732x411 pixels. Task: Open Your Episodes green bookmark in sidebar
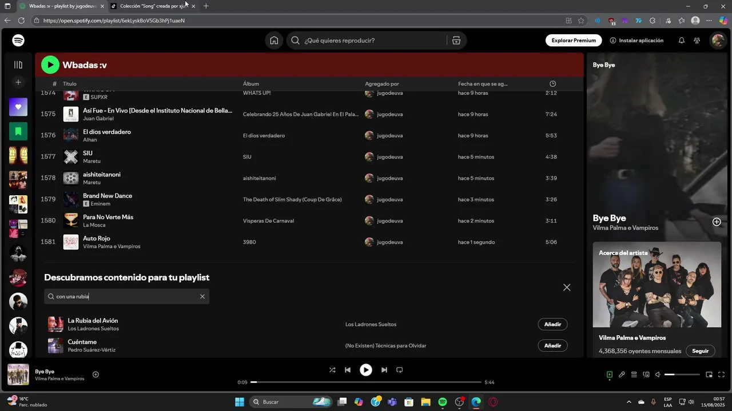(18, 131)
